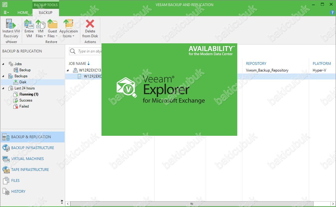
Task: Click the Backup & Replication pane icon
Action: coord(6,137)
